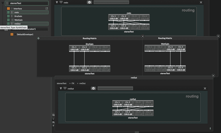The image size is (221, 133).
Task: Click rmOut destination Ch. 1 box
Action: click(x=117, y=113)
